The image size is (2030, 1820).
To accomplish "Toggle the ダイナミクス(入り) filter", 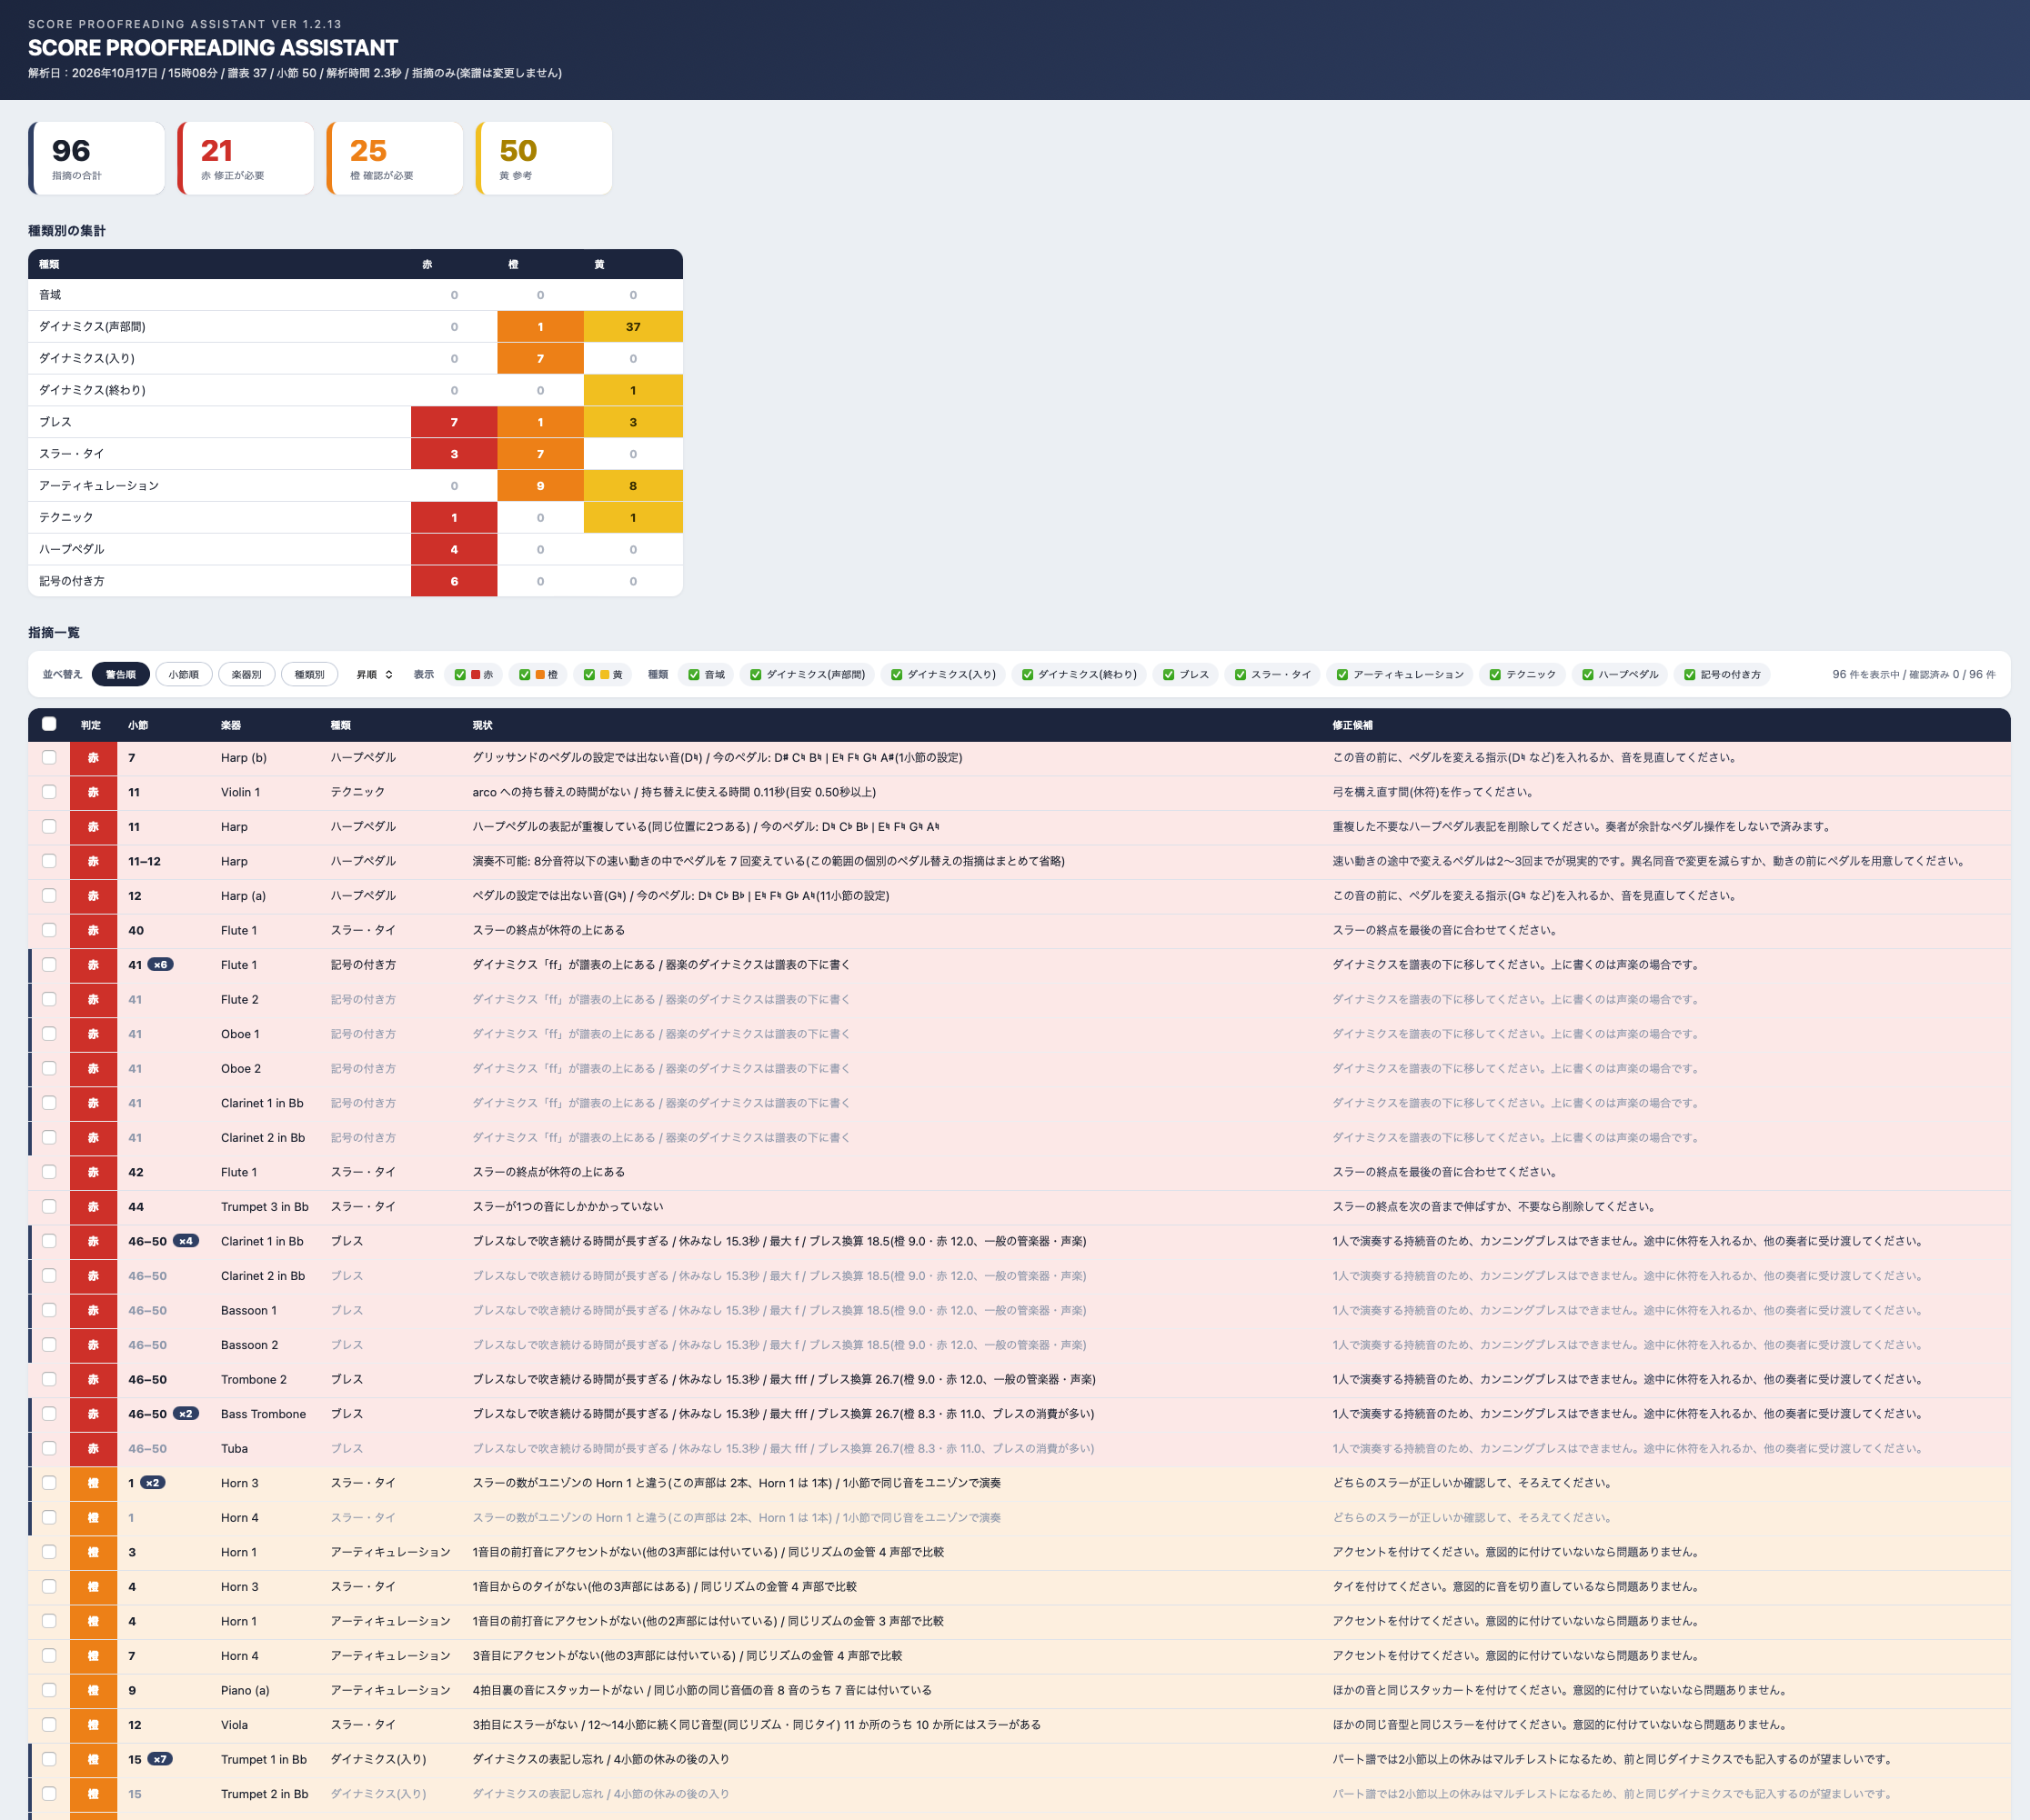I will [897, 674].
